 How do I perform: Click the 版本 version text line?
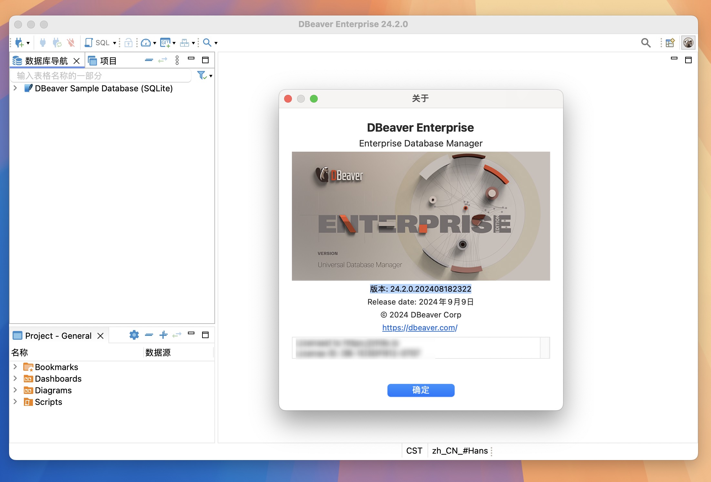[x=420, y=289]
